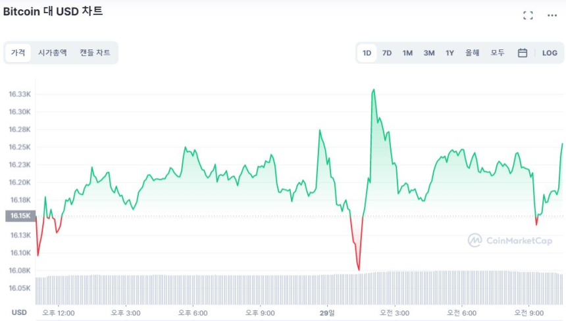566x321 pixels.
Task: Toggle the LOG scale button
Action: pos(550,53)
